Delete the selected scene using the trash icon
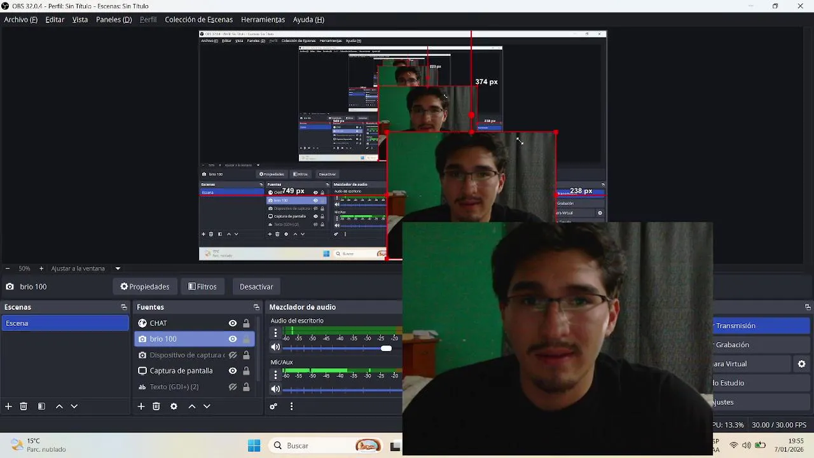This screenshot has height=458, width=814. pyautogui.click(x=24, y=406)
